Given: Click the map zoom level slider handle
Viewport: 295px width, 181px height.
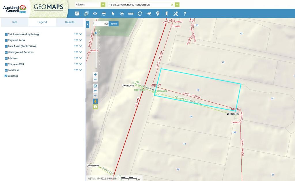Looking at the screenshot, I should 96,33.
